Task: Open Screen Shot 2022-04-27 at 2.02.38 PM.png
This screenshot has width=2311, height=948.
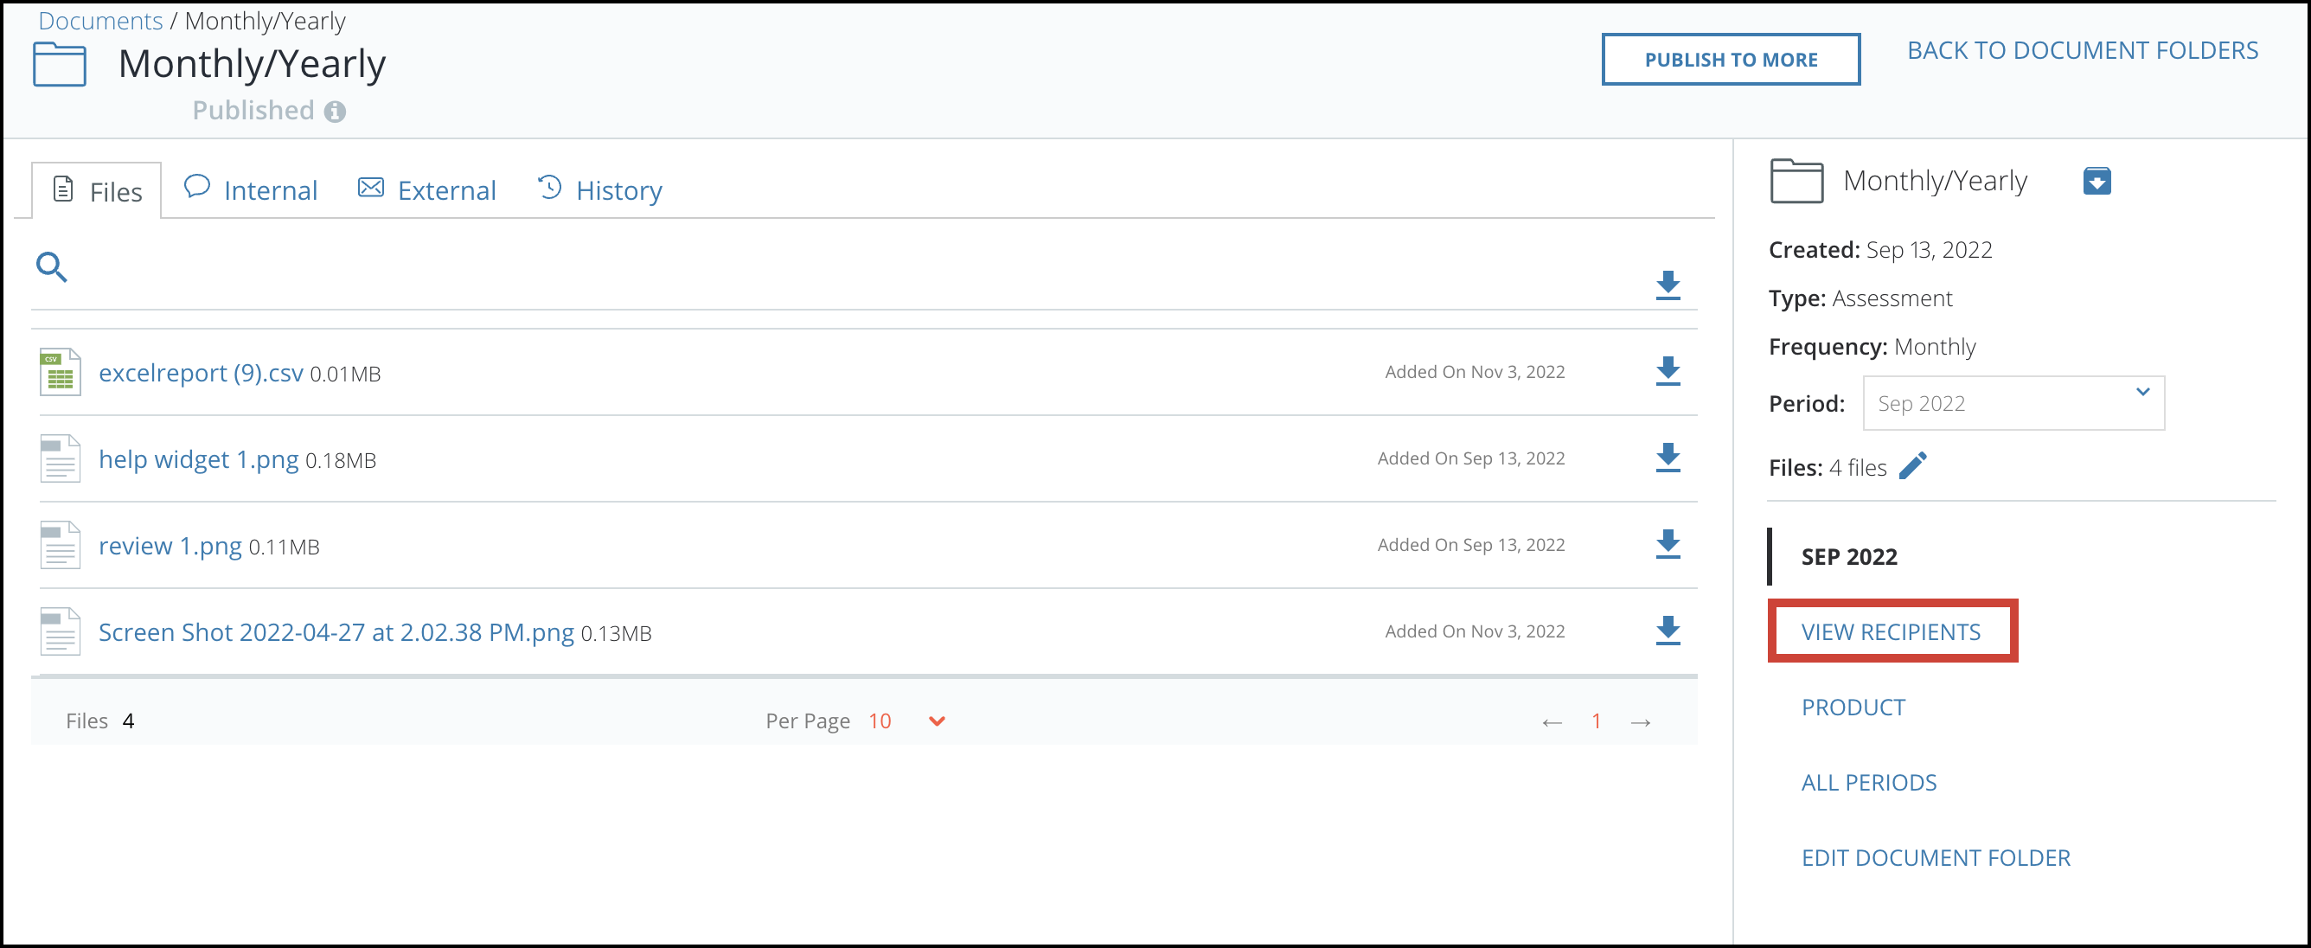Action: [336, 632]
